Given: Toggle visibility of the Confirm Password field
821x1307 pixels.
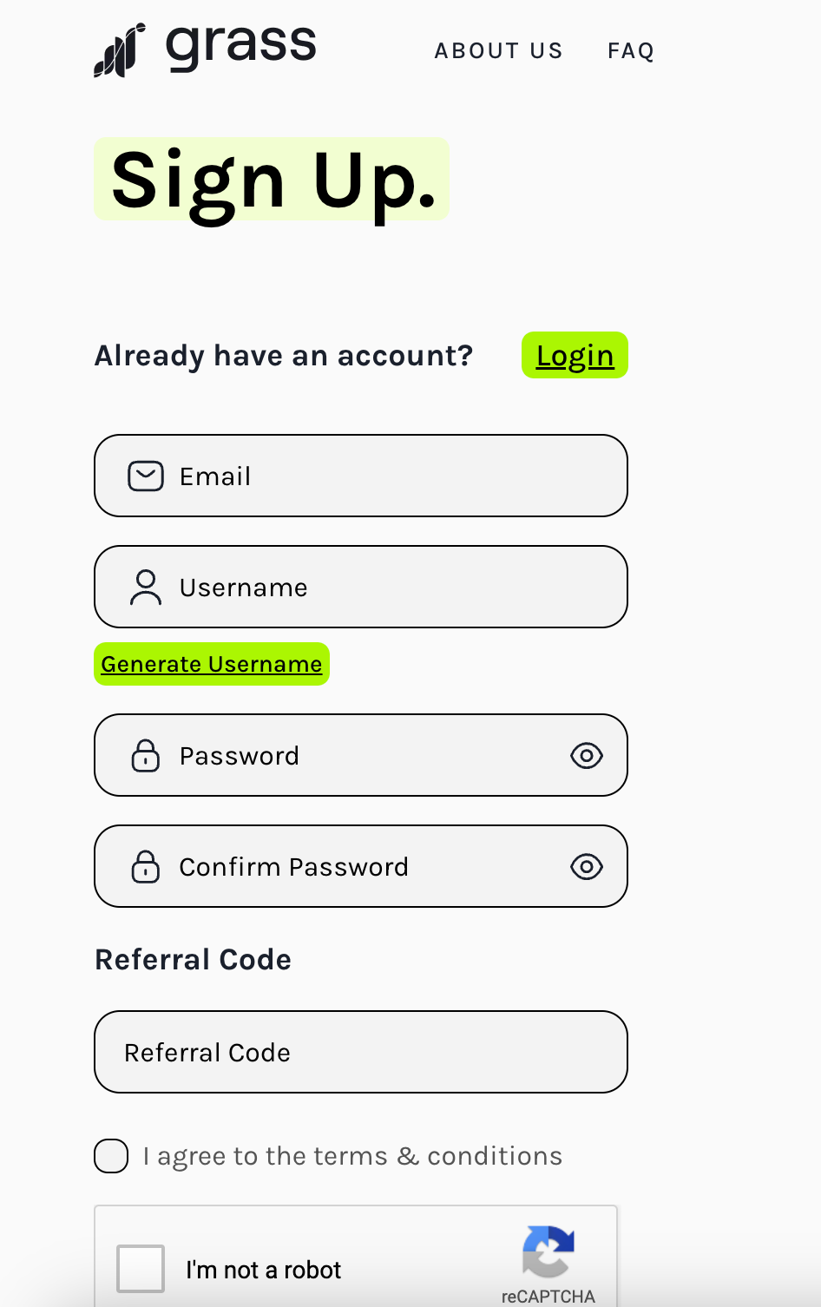Looking at the screenshot, I should [x=587, y=867].
